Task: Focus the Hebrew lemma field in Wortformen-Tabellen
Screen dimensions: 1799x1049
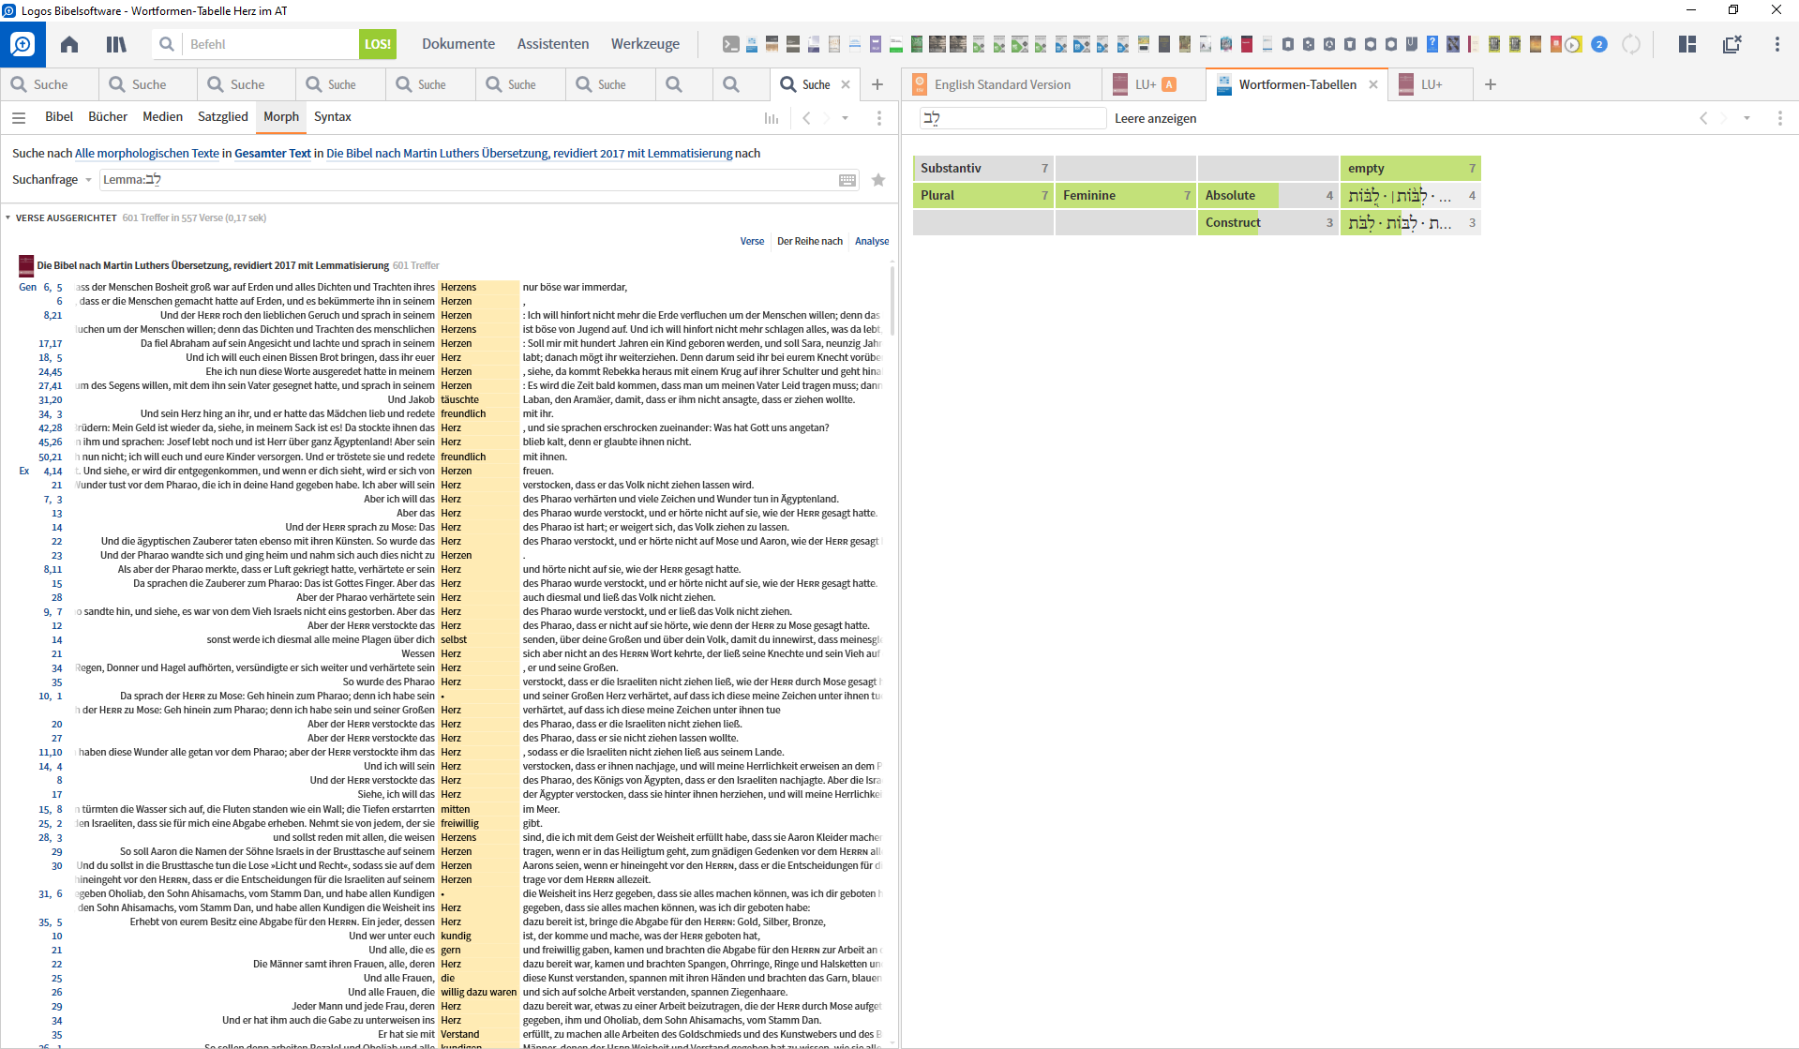Action: [x=1013, y=118]
